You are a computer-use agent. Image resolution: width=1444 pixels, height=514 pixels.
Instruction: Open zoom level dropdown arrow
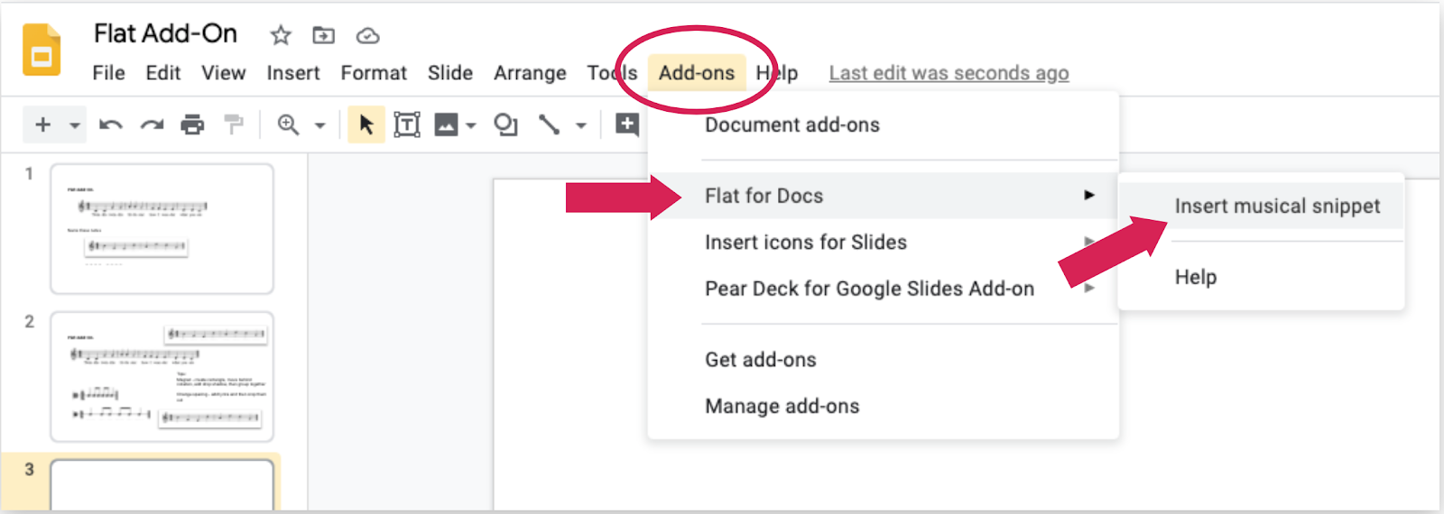(319, 125)
